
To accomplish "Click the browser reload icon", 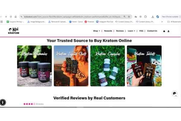I will 11,17.
